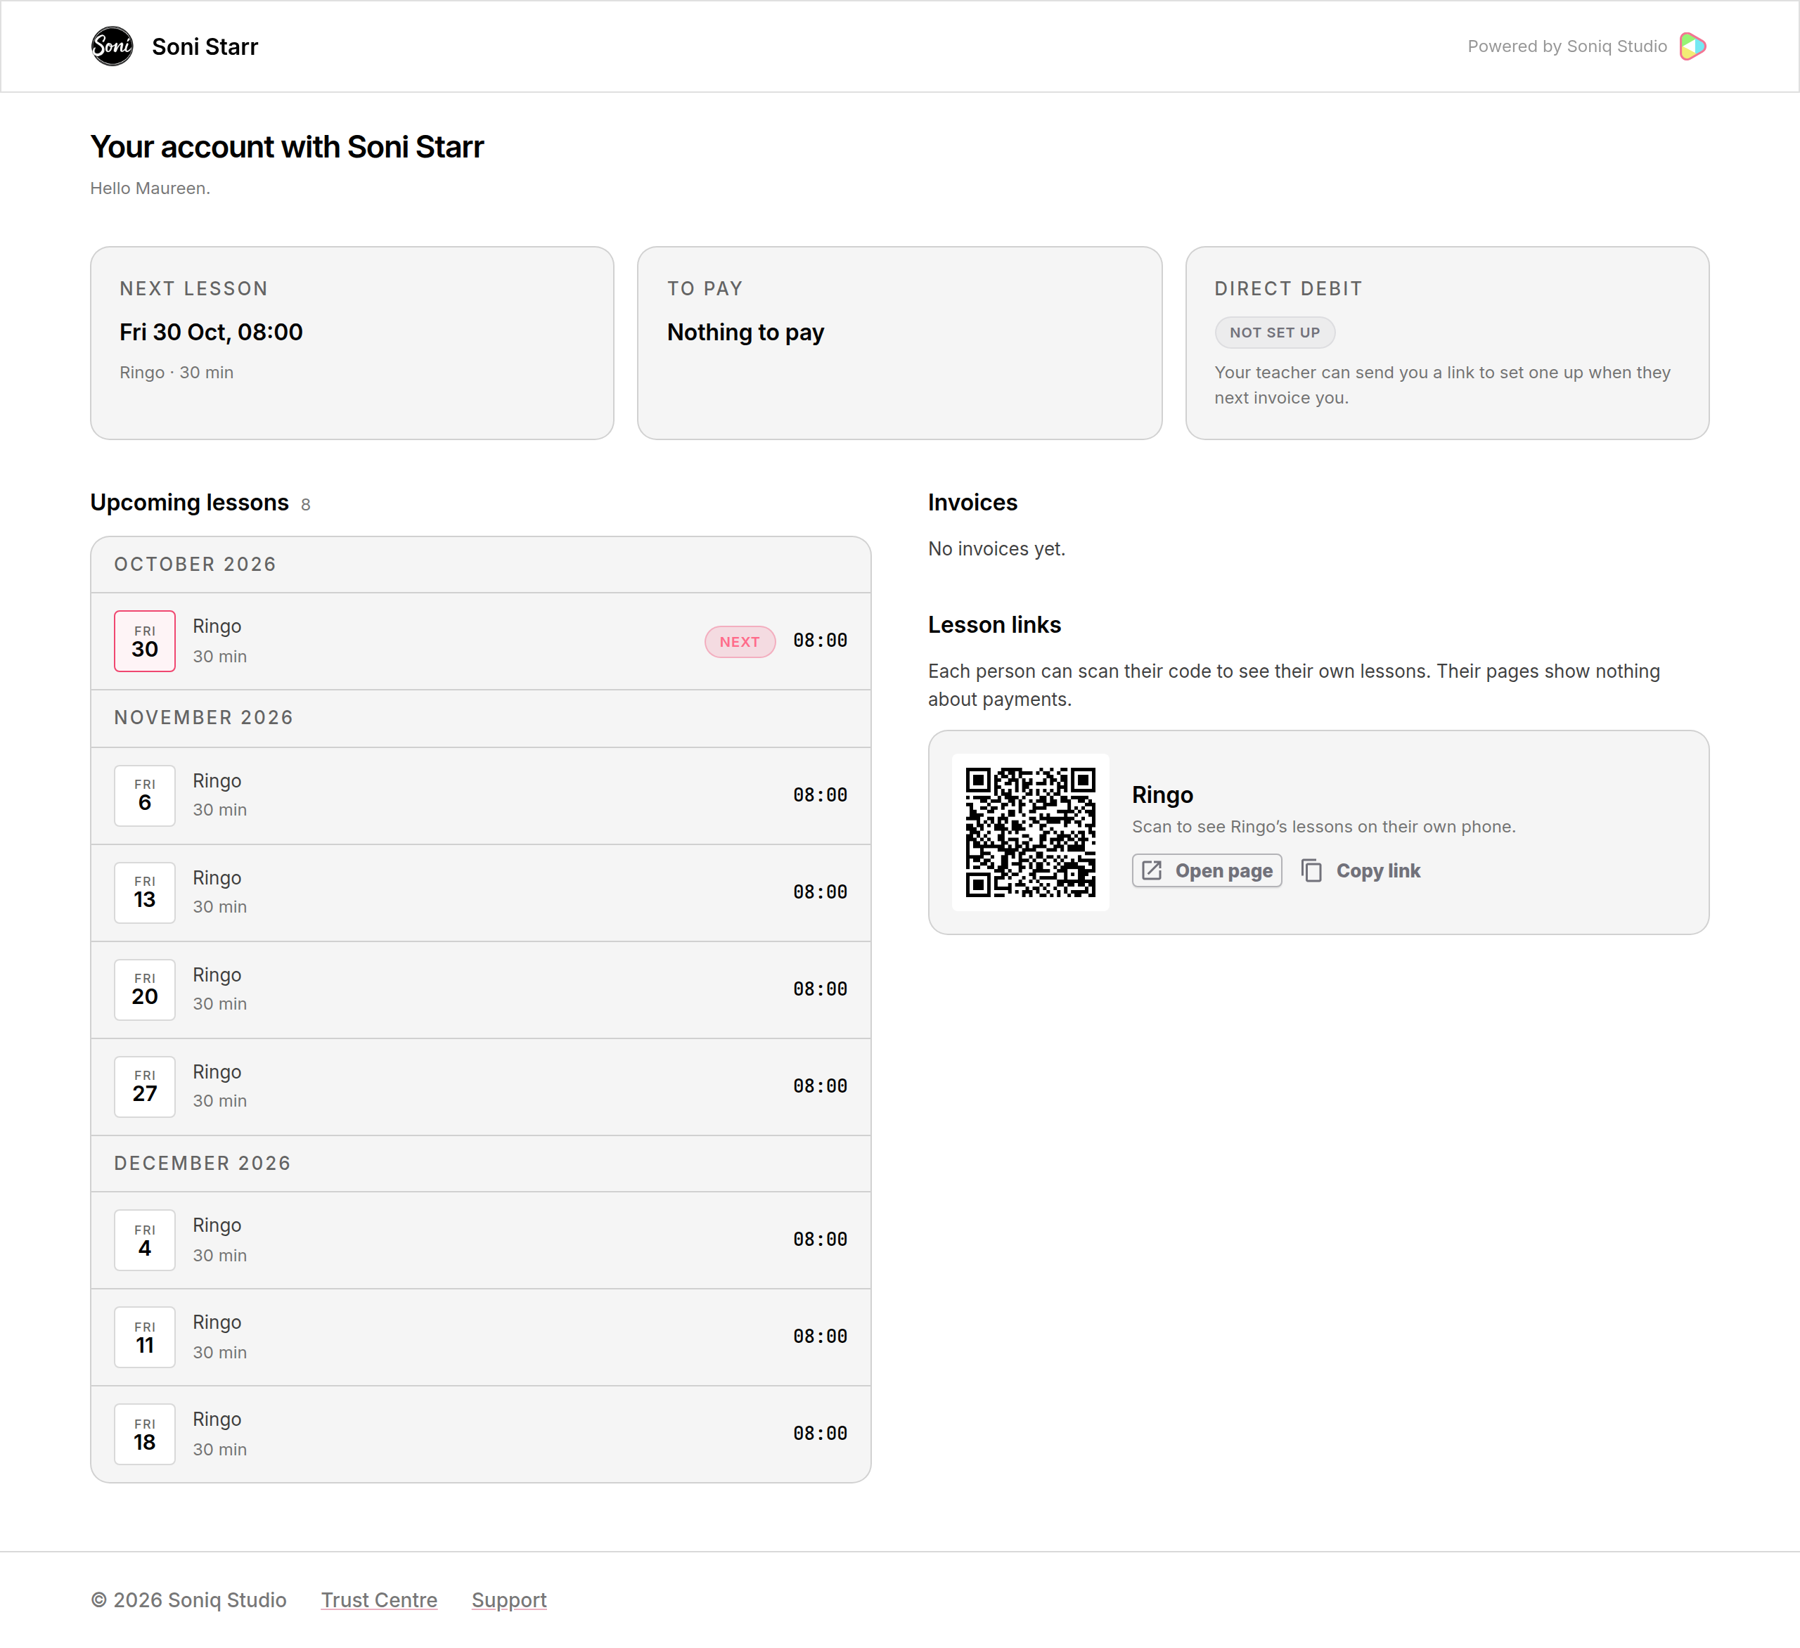The height and width of the screenshot is (1648, 1800).
Task: Click the Your account with Soni Starr title
Action: click(x=287, y=146)
